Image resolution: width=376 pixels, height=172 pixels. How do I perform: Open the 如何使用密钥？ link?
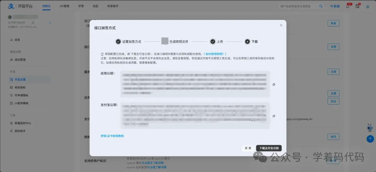215,54
